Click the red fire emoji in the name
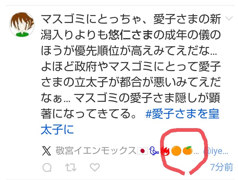This screenshot has height=180, width=238. [165, 151]
